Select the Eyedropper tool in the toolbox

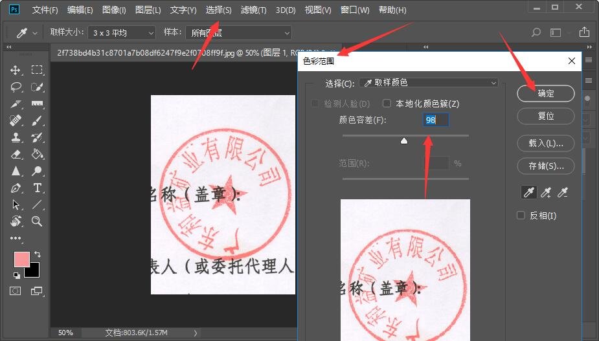click(x=16, y=104)
